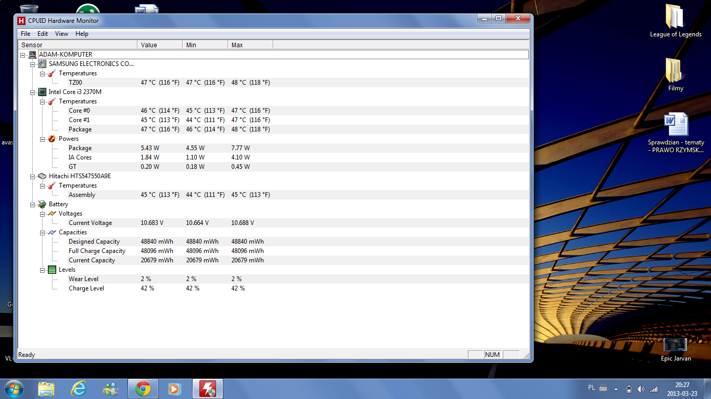Click the Min column header
Screen dimensions: 711x399
205,45
